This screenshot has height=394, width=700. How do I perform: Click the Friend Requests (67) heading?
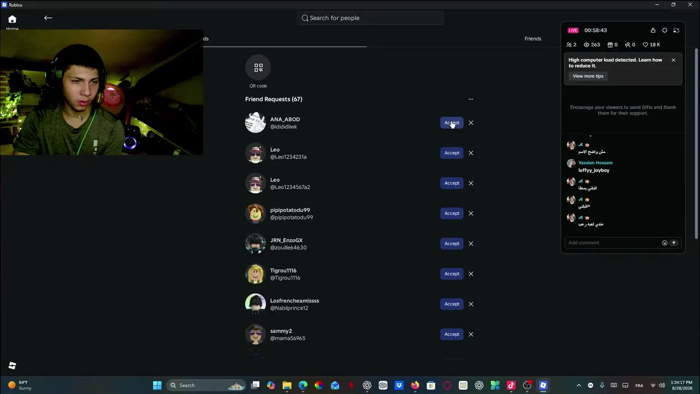pos(273,99)
